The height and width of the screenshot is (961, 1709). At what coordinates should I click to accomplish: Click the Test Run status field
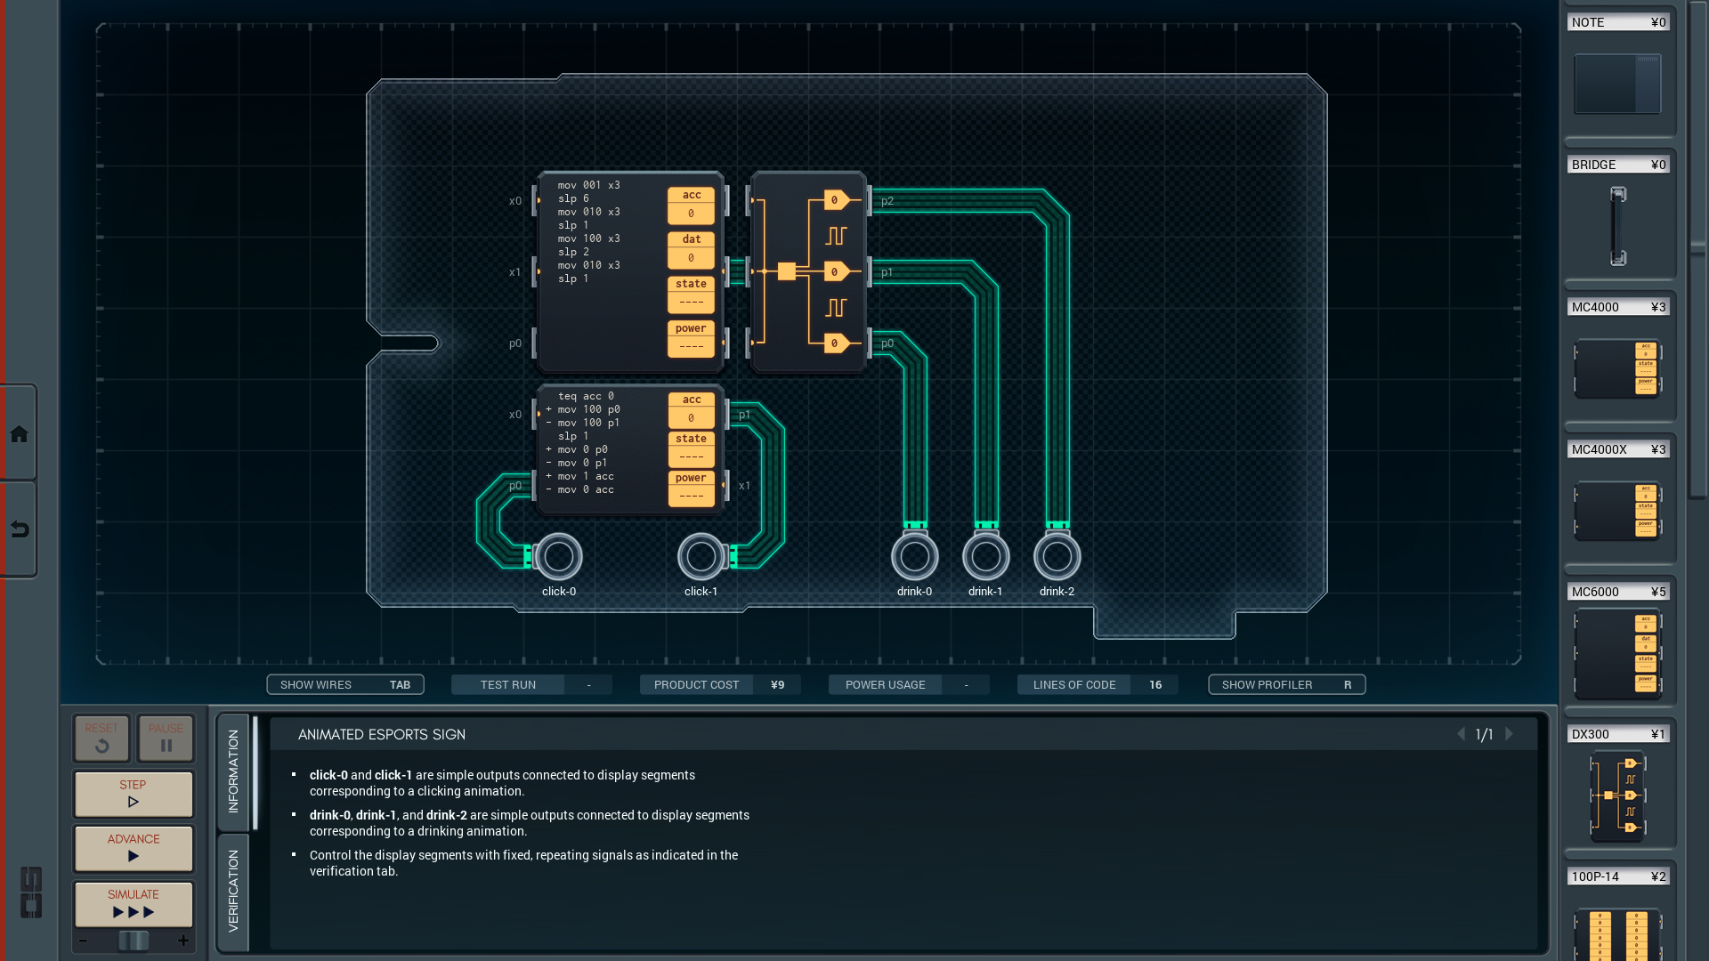(x=531, y=684)
